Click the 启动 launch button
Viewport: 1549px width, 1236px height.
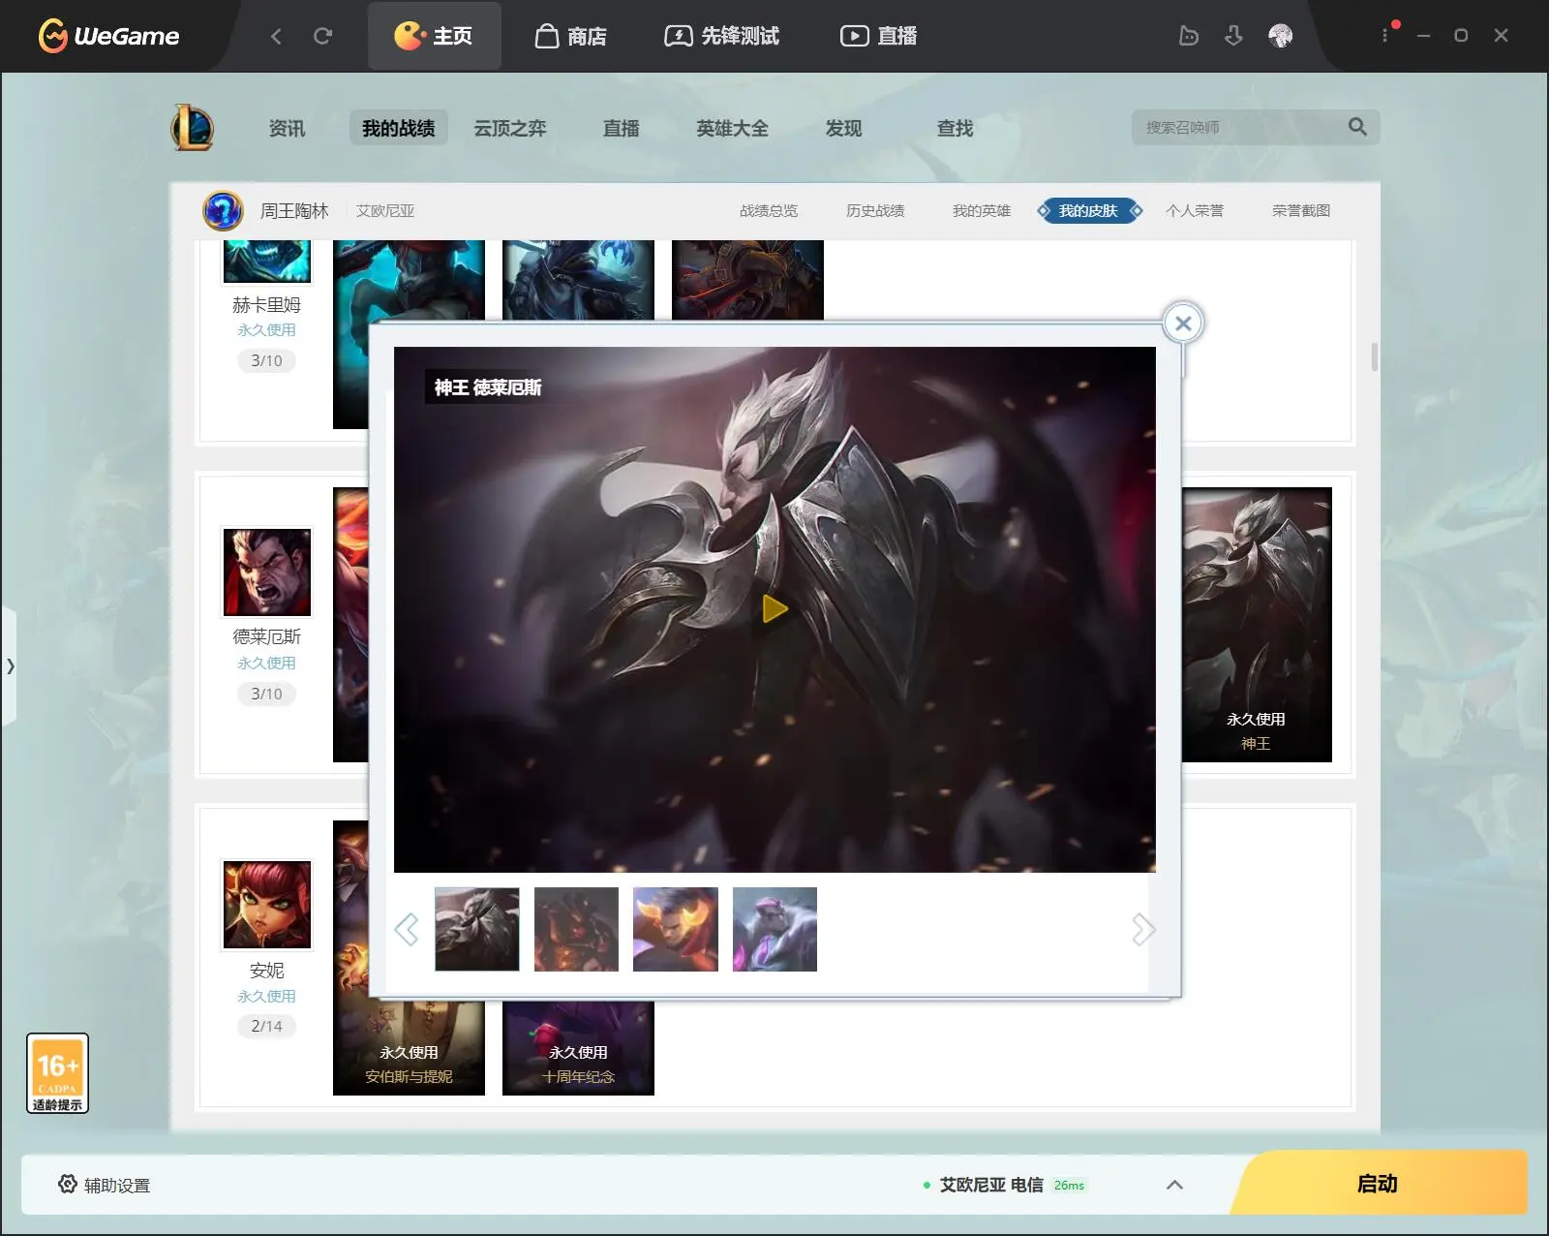(1379, 1183)
